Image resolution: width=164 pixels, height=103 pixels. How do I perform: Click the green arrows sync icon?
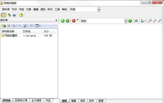[x=9, y=15]
